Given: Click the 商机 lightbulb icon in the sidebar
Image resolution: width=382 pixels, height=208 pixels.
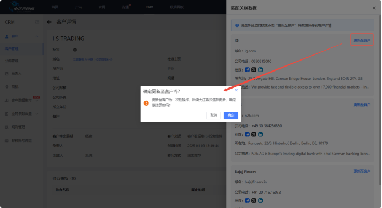Looking at the screenshot, I should 7,87.
